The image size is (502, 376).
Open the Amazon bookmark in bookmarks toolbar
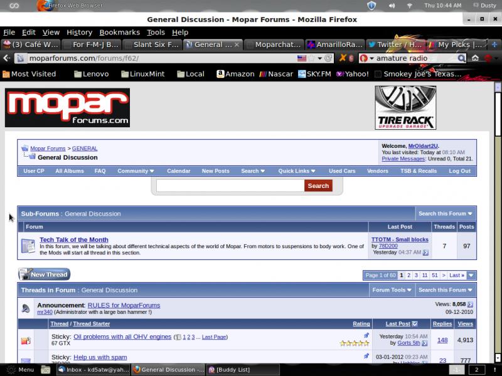coord(235,74)
